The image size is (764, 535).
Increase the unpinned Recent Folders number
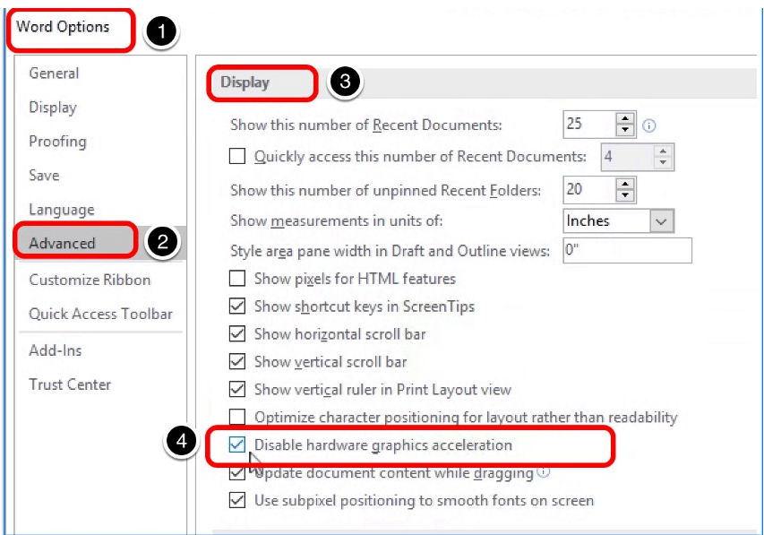(x=625, y=183)
